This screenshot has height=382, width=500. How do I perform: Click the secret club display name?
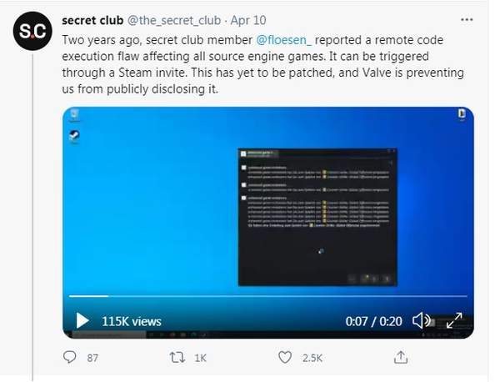click(x=92, y=20)
